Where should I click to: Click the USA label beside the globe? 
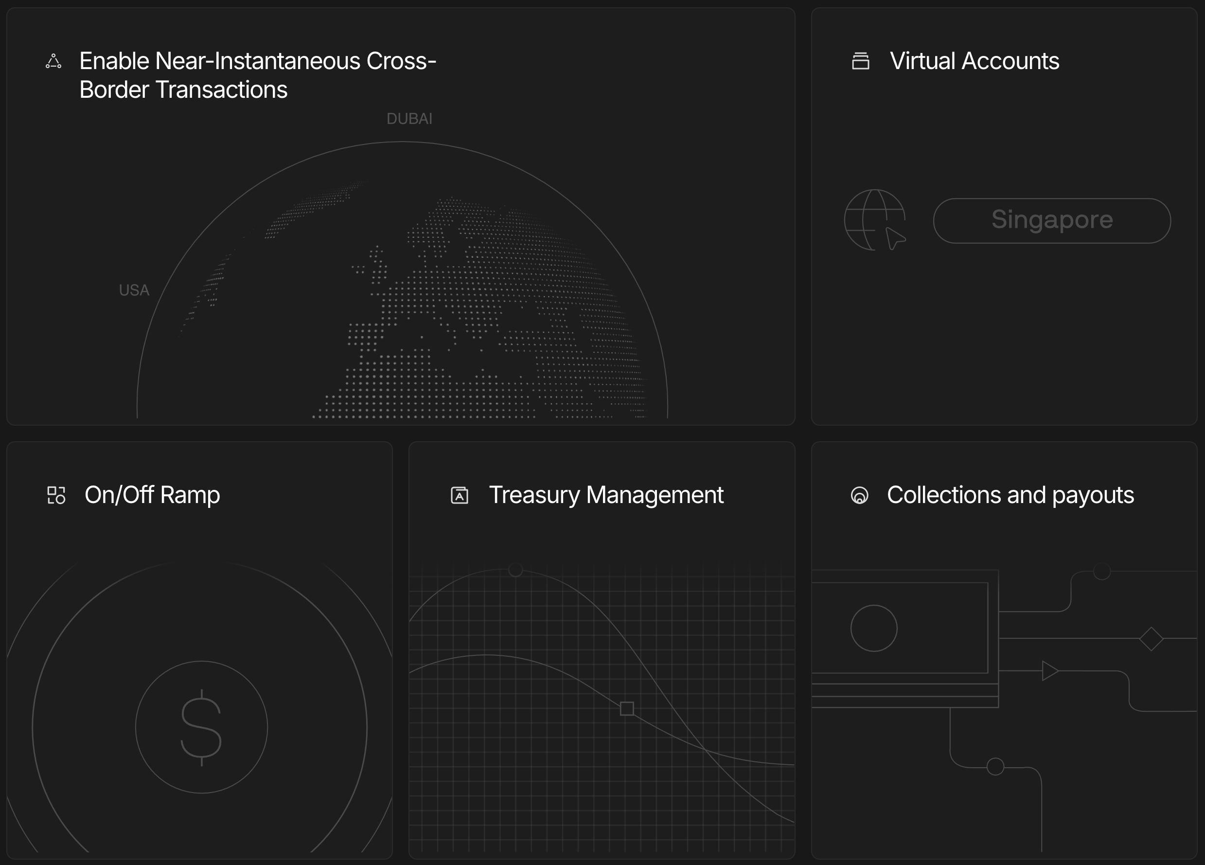pyautogui.click(x=134, y=290)
